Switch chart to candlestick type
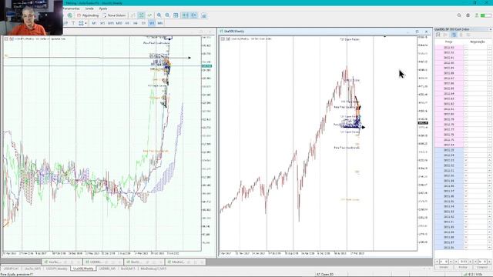 pos(141,15)
